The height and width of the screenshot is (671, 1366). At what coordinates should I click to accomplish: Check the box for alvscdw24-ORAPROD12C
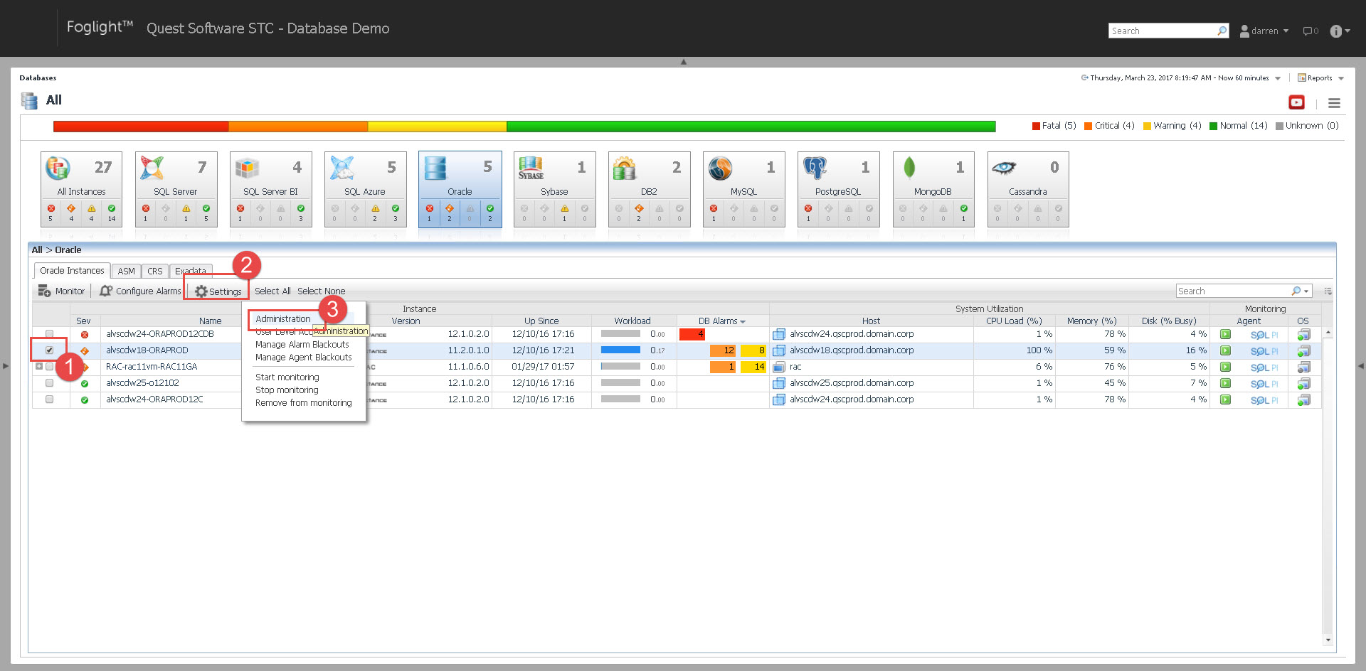pos(49,399)
